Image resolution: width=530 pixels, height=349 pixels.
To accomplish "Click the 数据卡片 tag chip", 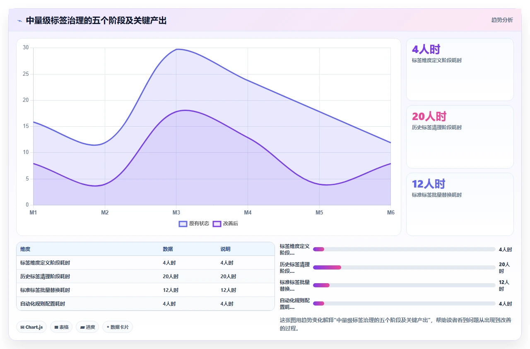I will tap(118, 327).
